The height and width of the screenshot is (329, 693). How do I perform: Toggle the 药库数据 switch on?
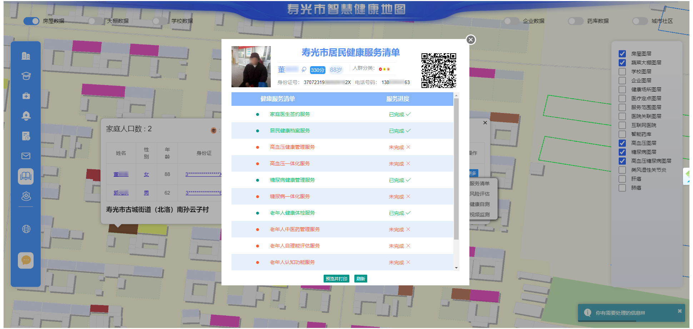pyautogui.click(x=576, y=21)
